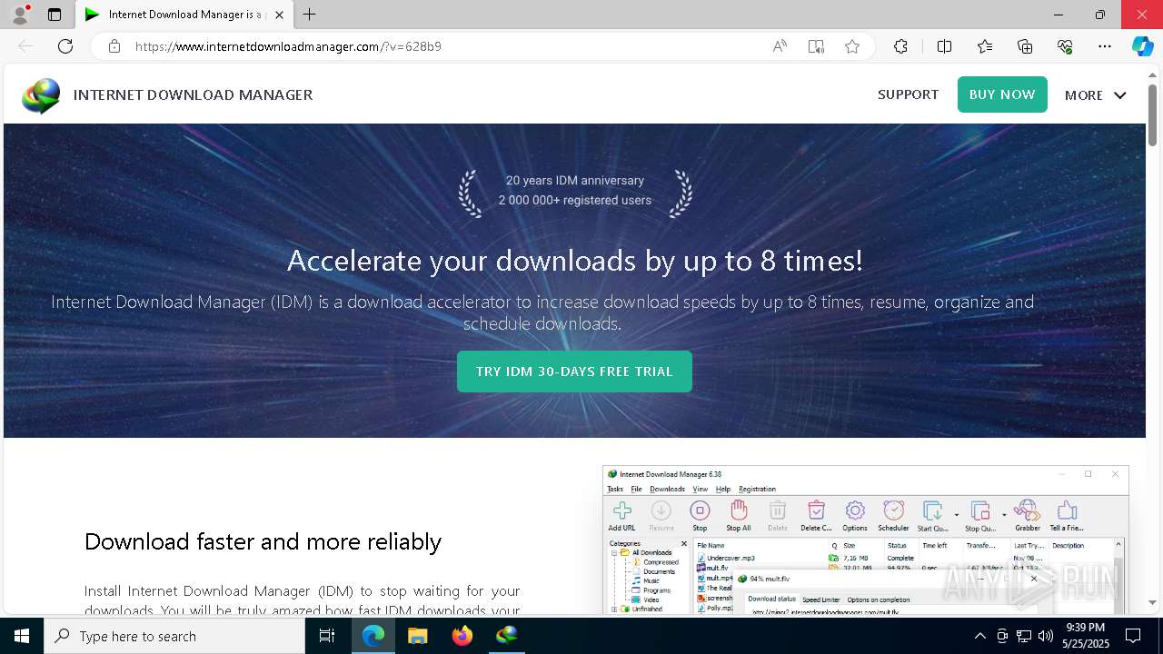Open the Extensions puzzle icon
The width and height of the screenshot is (1163, 654).
click(x=900, y=46)
